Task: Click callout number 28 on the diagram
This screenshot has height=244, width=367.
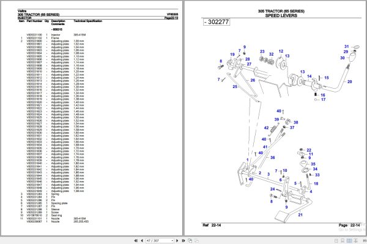Action: [247, 59]
